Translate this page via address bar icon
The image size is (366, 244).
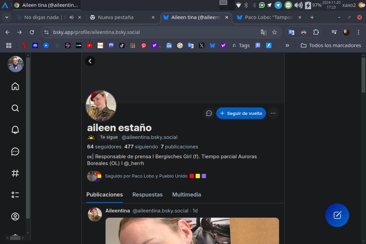pos(264,32)
